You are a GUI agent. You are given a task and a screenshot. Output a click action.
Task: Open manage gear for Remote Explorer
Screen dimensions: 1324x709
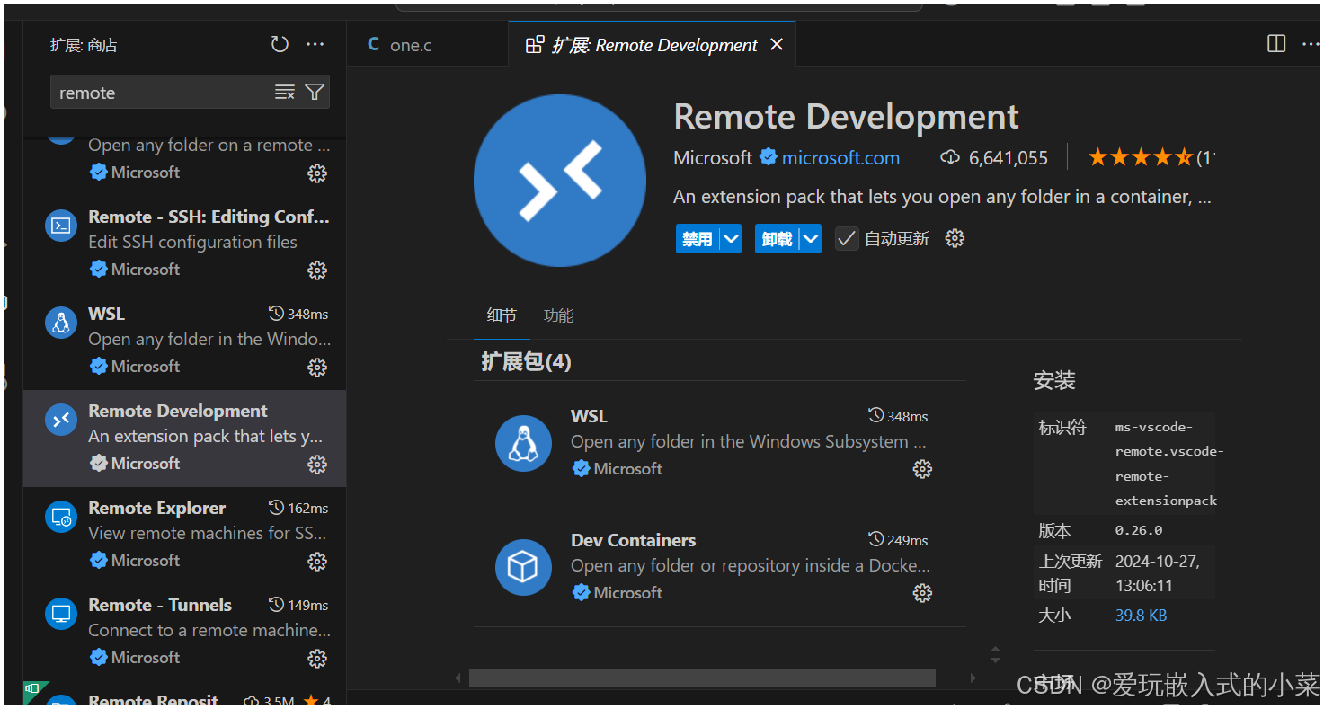click(x=317, y=561)
